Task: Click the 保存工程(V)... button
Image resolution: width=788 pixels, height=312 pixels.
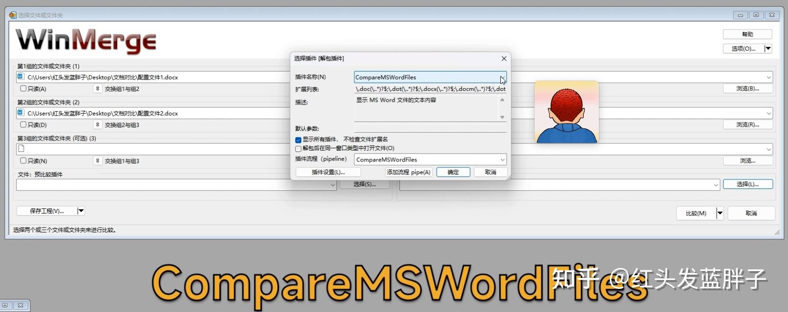Action: [46, 211]
